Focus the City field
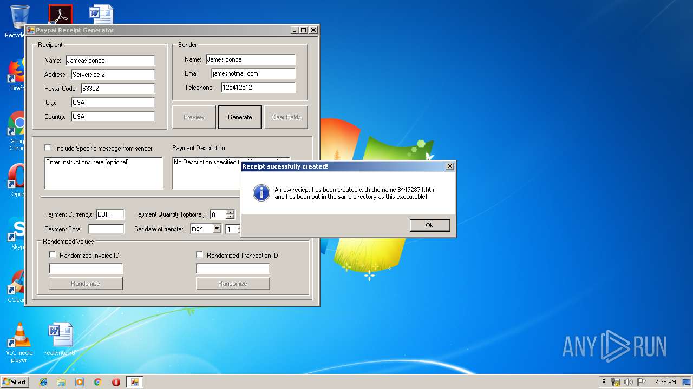Image resolution: width=693 pixels, height=389 pixels. click(113, 103)
